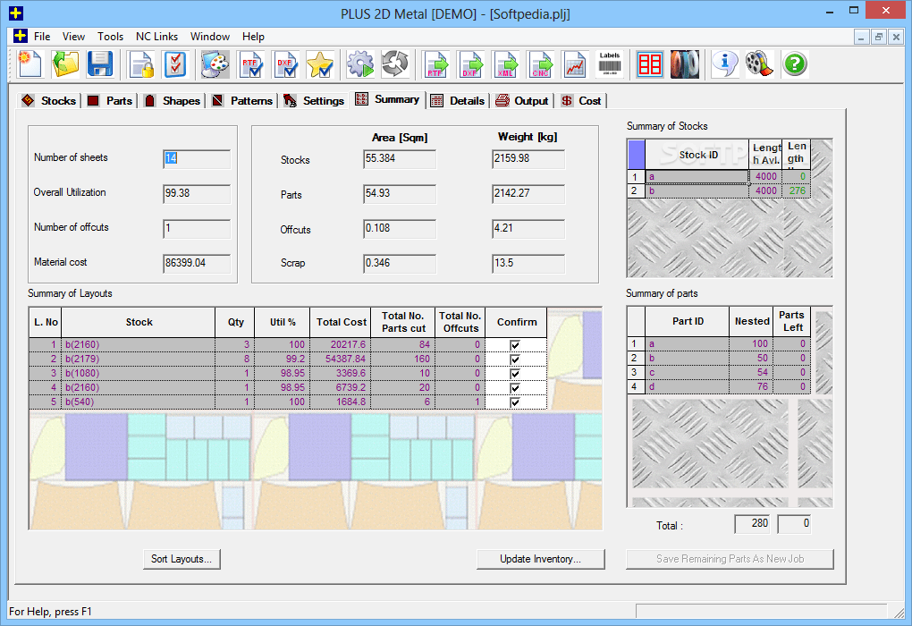Open the chart report icon
The image size is (912, 626).
[575, 64]
